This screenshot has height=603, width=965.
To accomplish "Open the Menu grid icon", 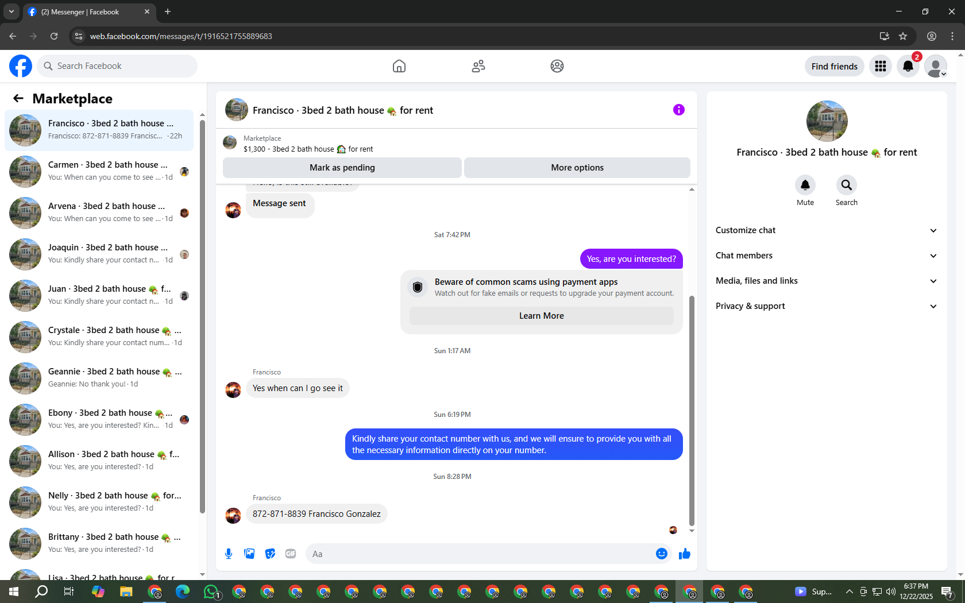I will 881,66.
